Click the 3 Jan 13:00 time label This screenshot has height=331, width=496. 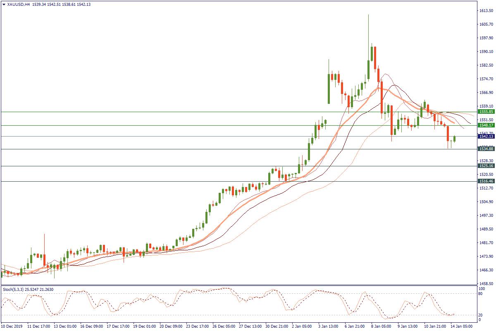tap(329, 326)
